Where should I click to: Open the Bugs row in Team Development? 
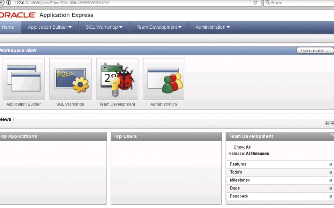point(280,188)
